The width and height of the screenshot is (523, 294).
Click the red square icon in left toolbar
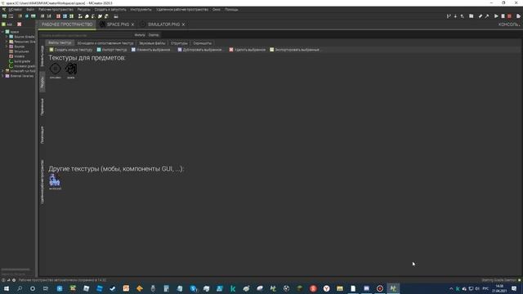58,16
